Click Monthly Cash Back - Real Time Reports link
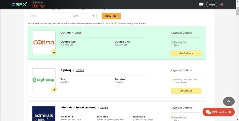Screen dimensions: 239x121 pos(186,81)
